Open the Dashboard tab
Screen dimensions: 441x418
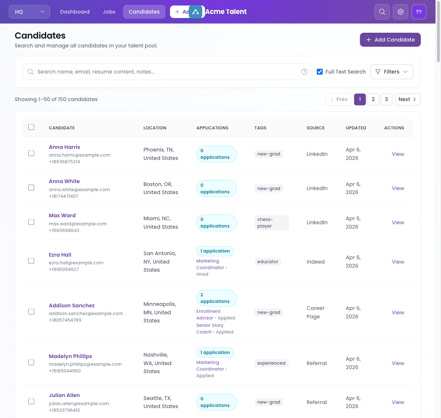click(75, 12)
